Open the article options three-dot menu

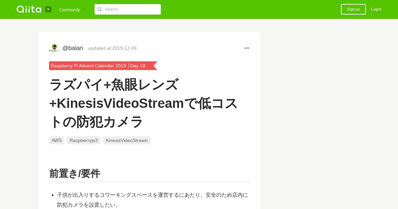pyautogui.click(x=247, y=48)
